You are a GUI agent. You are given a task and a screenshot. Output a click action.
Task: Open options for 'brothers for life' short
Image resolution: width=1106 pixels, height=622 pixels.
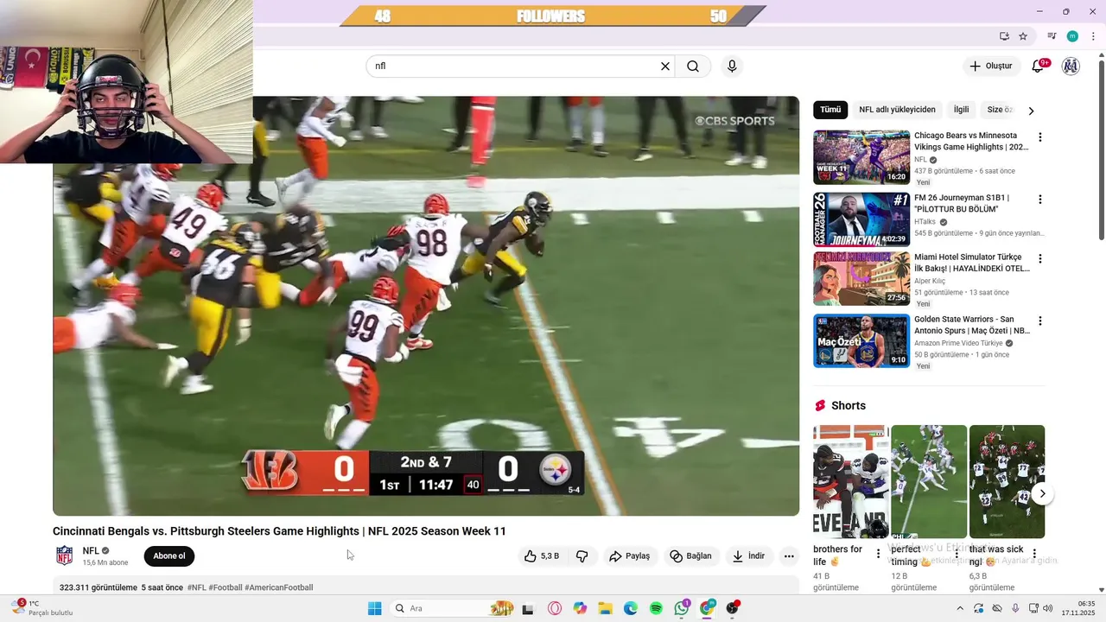tap(879, 554)
